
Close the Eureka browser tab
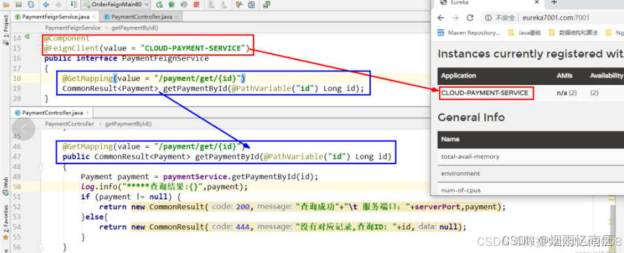pyautogui.click(x=536, y=2)
